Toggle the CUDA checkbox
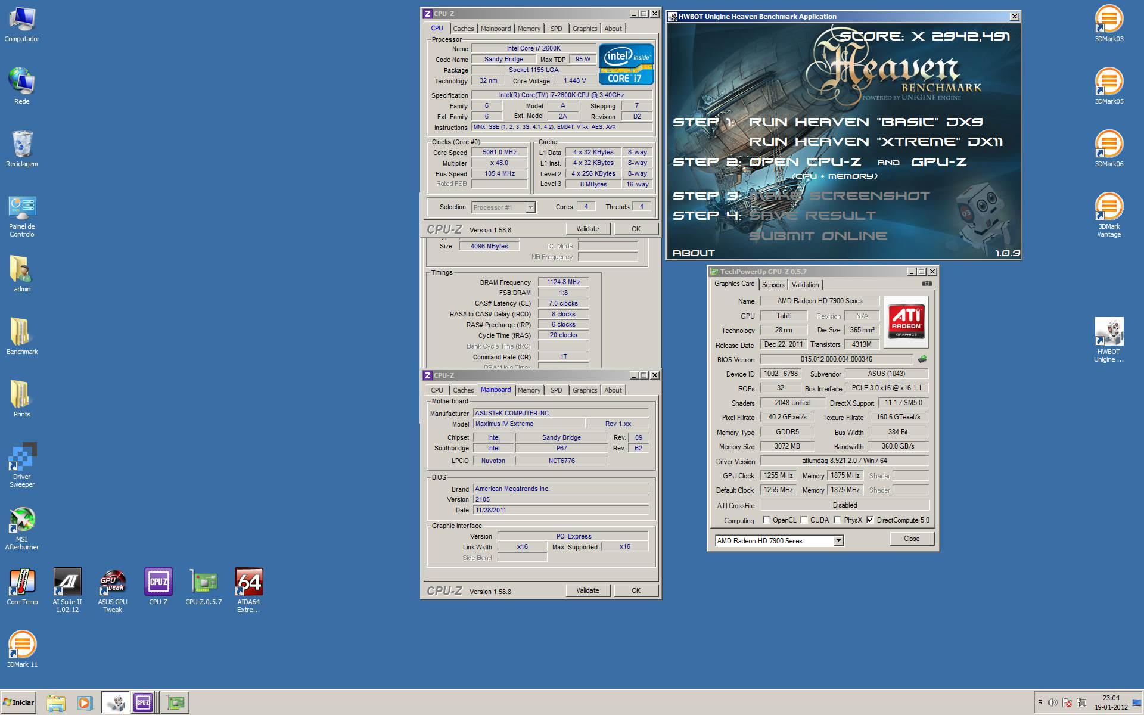Image resolution: width=1144 pixels, height=715 pixels. click(804, 520)
